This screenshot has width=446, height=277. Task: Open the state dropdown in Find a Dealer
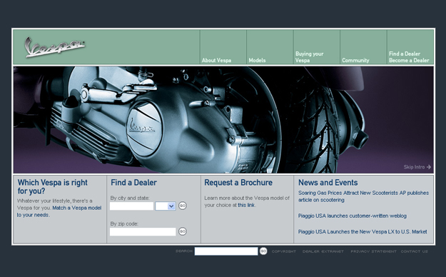(166, 206)
